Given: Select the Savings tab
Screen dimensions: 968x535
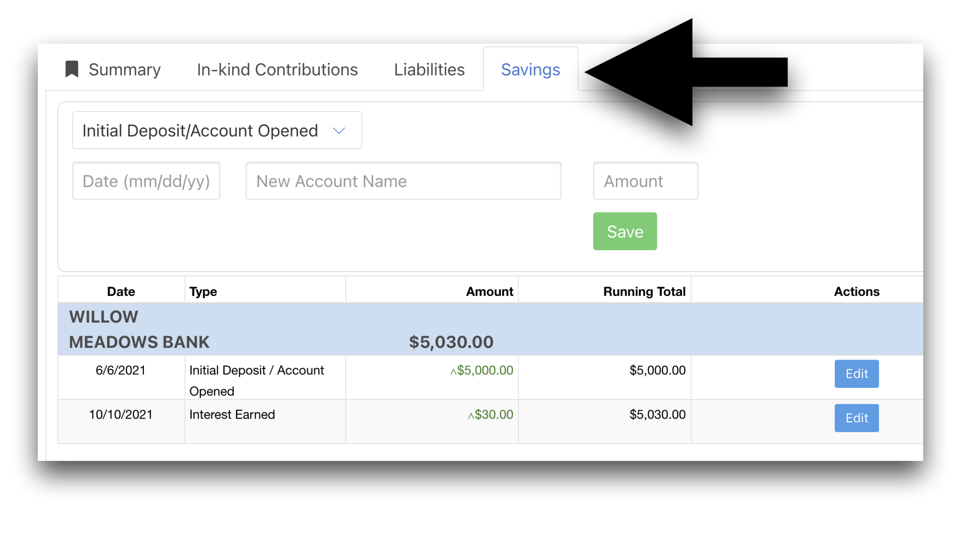Looking at the screenshot, I should [x=530, y=70].
